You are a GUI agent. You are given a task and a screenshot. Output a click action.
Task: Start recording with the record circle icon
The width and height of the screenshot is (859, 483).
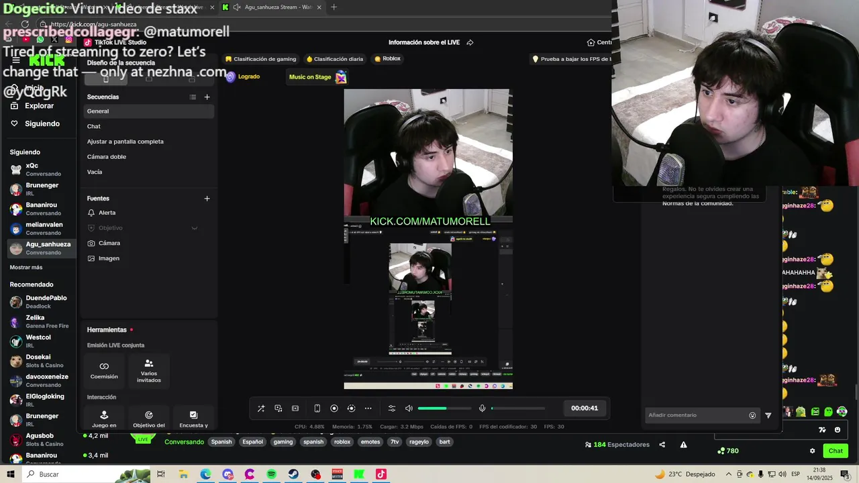pyautogui.click(x=334, y=409)
